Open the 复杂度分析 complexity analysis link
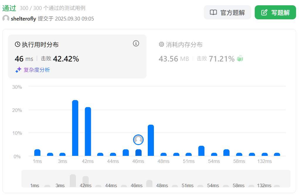The image size is (299, 196). tap(37, 70)
